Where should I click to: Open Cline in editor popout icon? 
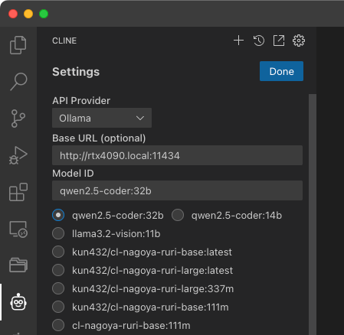coord(279,41)
